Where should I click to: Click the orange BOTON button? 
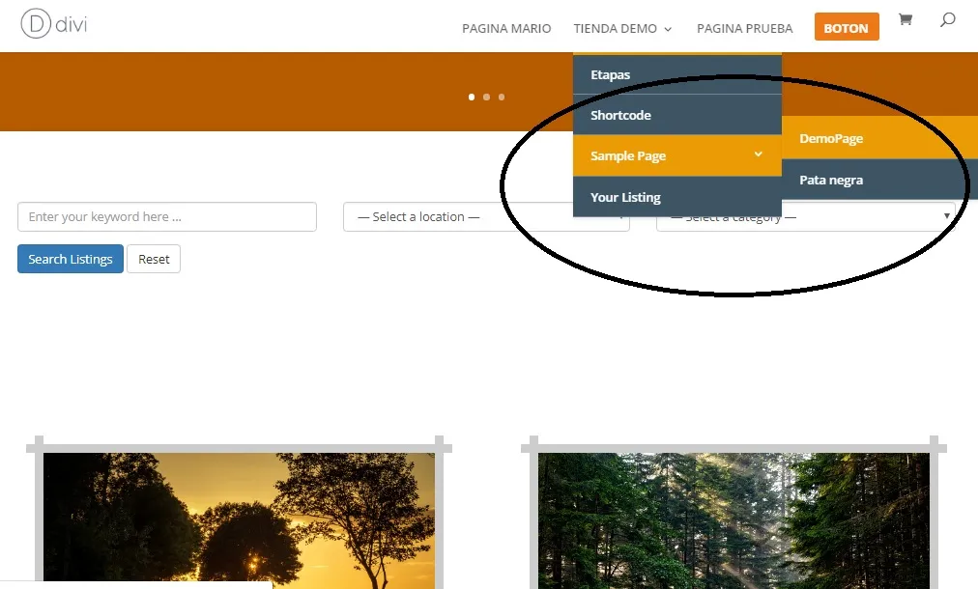click(847, 27)
